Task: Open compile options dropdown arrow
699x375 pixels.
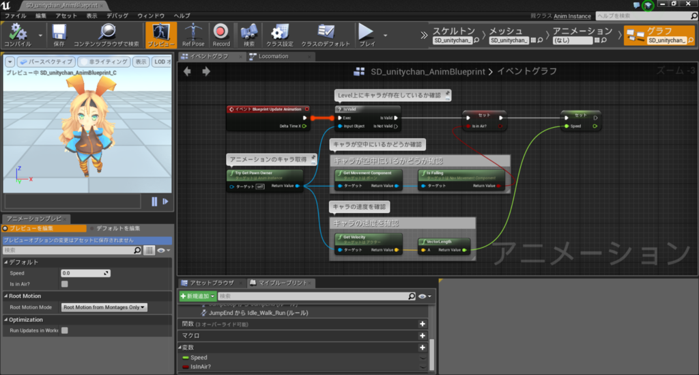Action: (40, 36)
